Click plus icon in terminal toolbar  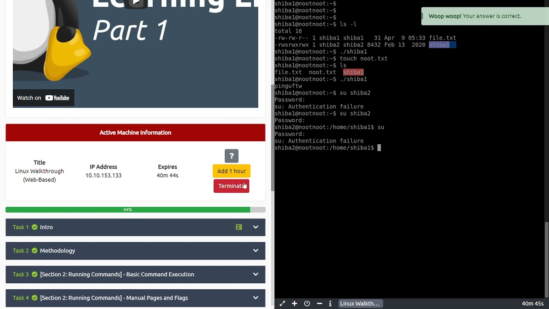pyautogui.click(x=294, y=303)
